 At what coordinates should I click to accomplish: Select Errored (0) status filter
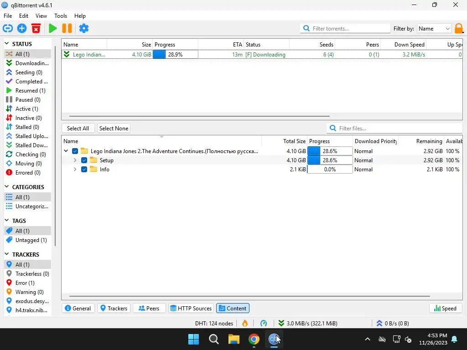point(27,173)
